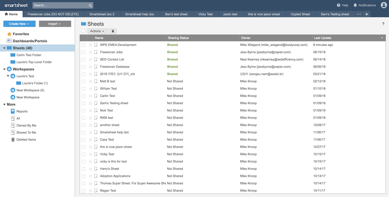Switch to the Home tab
This screenshot has width=389, height=197.
click(x=11, y=14)
